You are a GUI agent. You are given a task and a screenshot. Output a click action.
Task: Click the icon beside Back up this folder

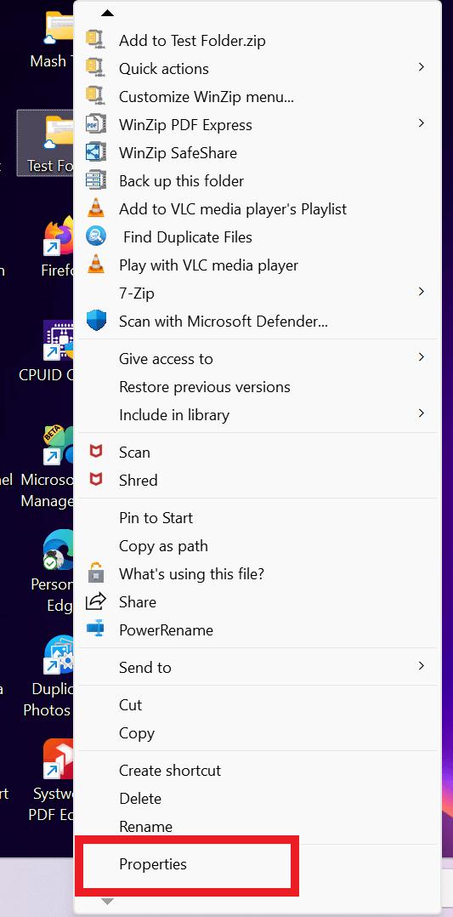coord(96,180)
